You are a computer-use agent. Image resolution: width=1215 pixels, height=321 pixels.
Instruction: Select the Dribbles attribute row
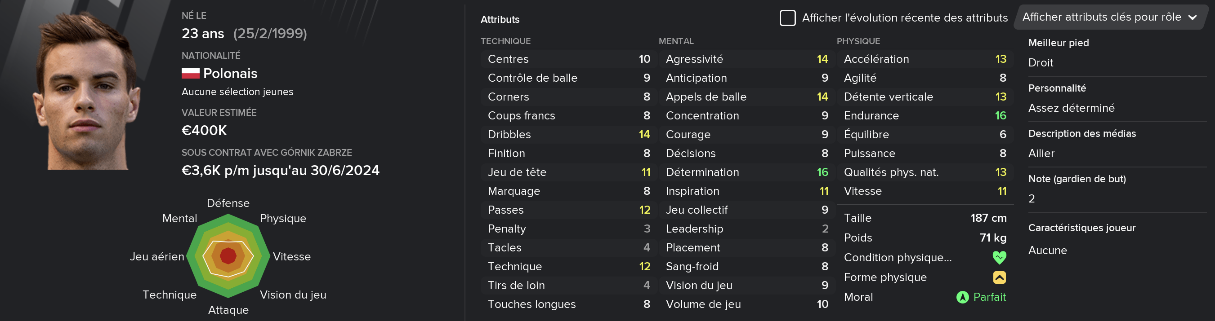[x=568, y=135]
